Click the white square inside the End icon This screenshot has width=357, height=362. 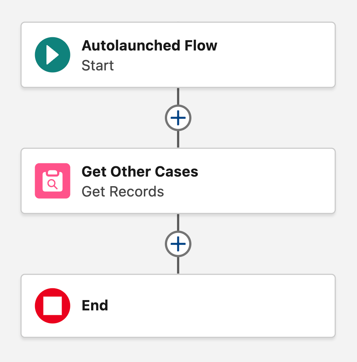tap(52, 306)
